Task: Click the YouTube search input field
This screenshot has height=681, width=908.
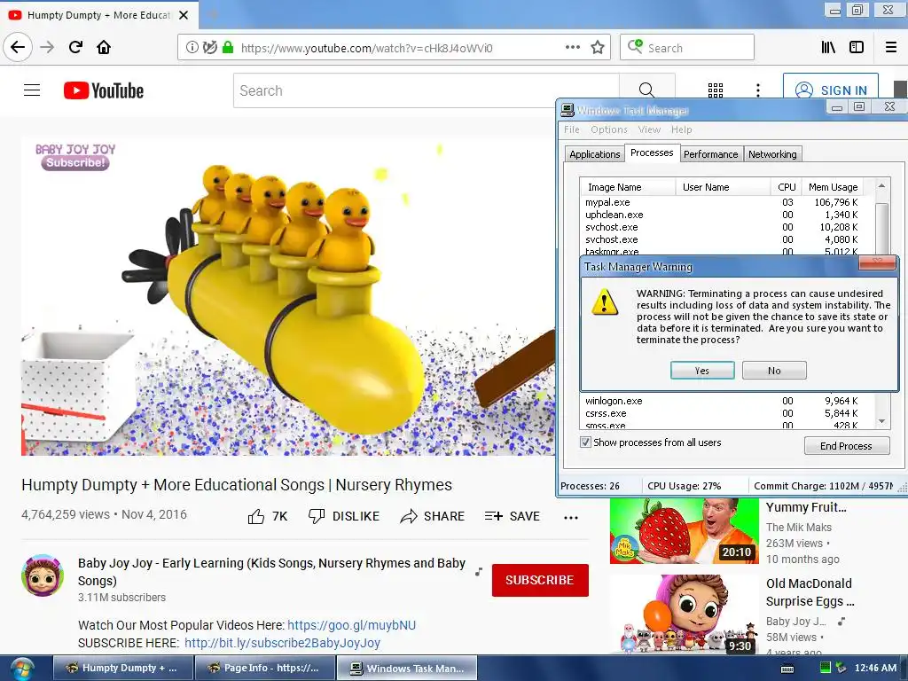Action: coord(427,90)
